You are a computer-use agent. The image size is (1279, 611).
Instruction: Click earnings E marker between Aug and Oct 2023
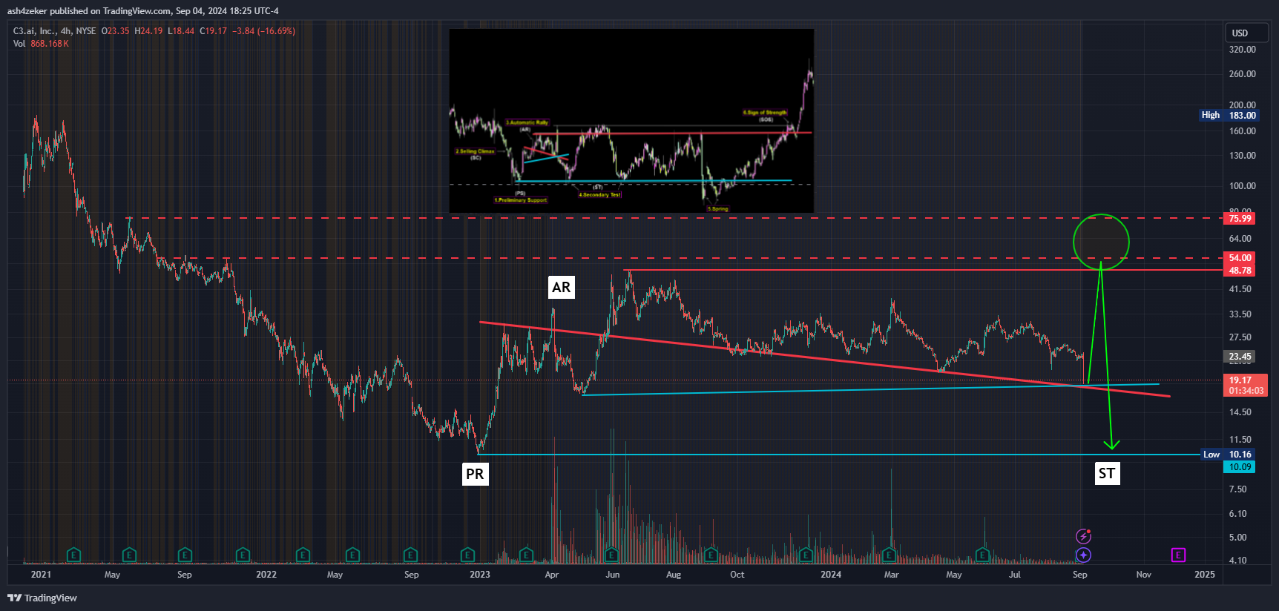pos(711,555)
